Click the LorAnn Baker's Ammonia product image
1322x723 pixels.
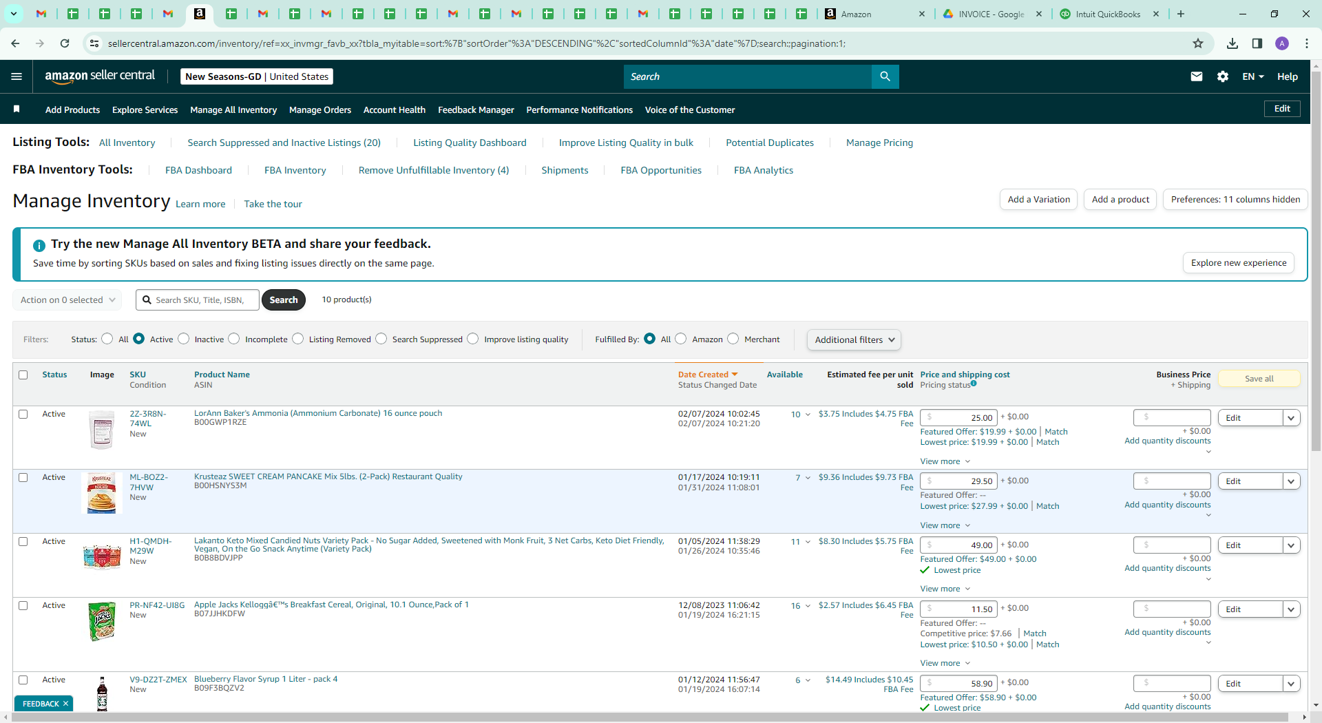pos(102,430)
